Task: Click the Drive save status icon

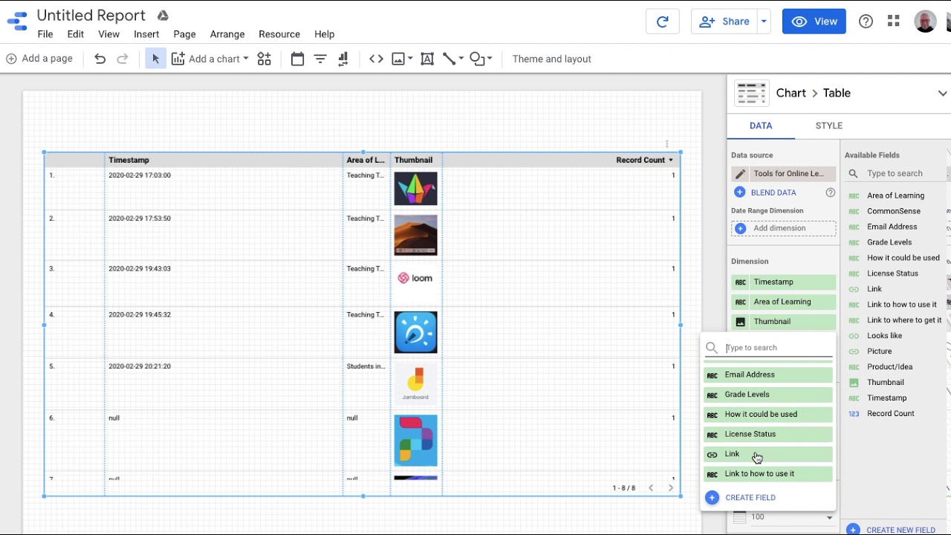Action: click(163, 16)
